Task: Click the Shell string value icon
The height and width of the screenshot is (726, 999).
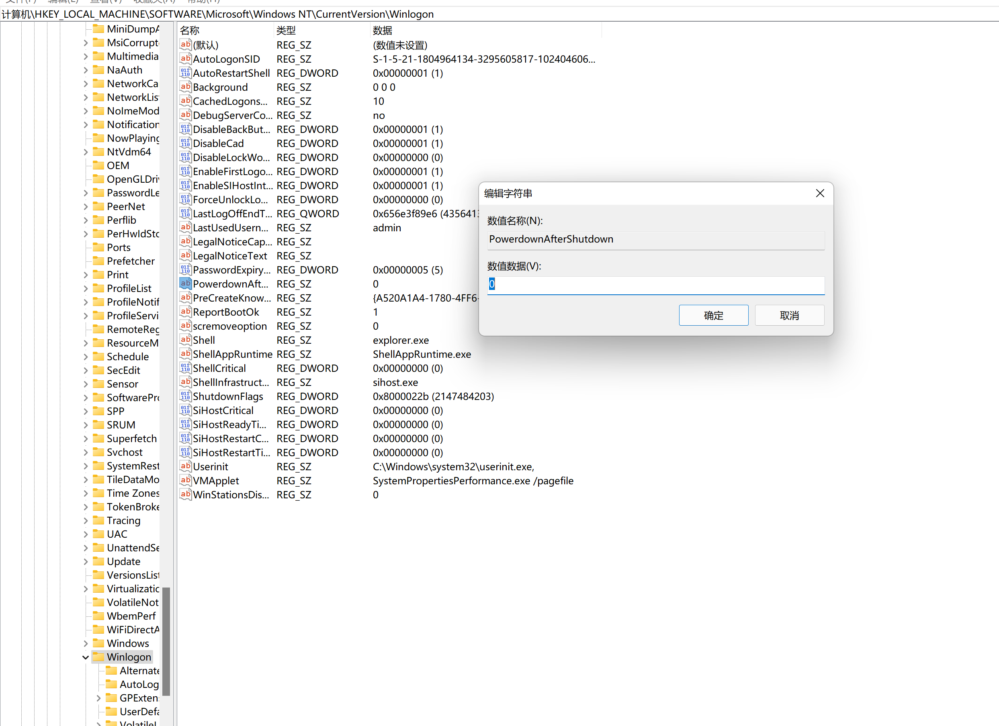Action: click(185, 340)
